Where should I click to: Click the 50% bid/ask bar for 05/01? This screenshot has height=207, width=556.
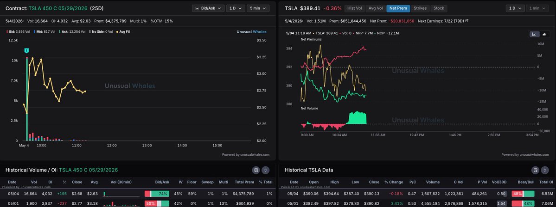(157, 203)
